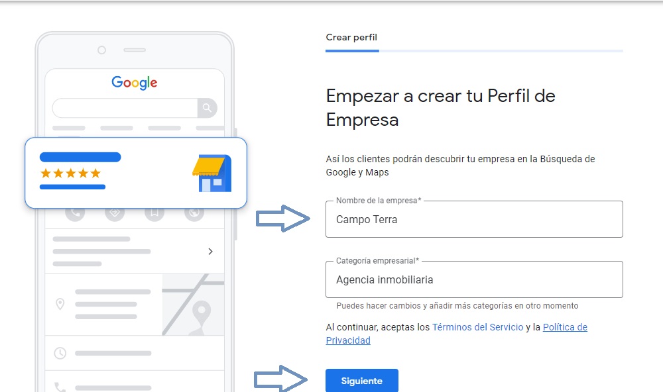This screenshot has width=663, height=392.
Task: Click text 'Puedes hacer cambios y añadir más categorías'
Action: (457, 306)
